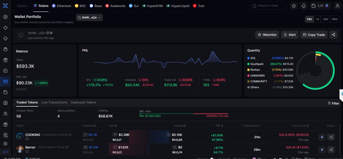Click the yellow Bonkyo legend dot

[248, 70]
